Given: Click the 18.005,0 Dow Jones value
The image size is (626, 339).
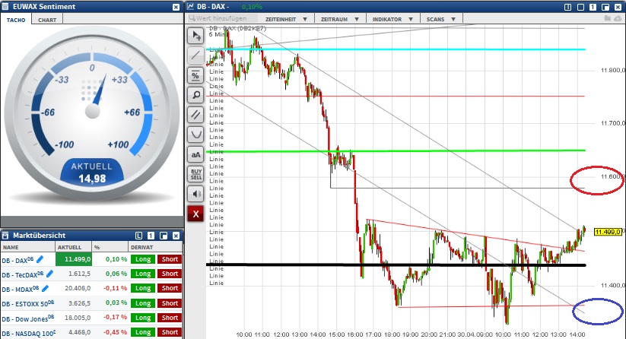Looking at the screenshot, I should (79, 318).
